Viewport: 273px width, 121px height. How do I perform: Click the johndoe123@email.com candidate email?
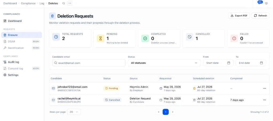click(x=73, y=87)
